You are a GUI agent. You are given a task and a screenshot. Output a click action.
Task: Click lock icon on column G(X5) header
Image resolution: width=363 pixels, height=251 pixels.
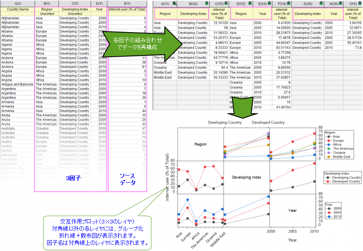click(321, 3)
